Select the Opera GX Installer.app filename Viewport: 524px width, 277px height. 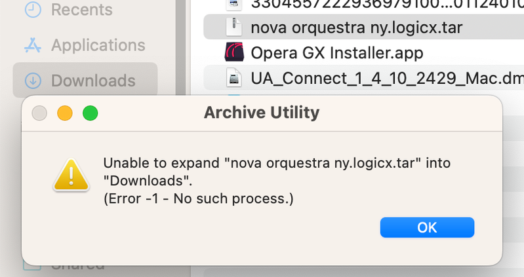[337, 53]
